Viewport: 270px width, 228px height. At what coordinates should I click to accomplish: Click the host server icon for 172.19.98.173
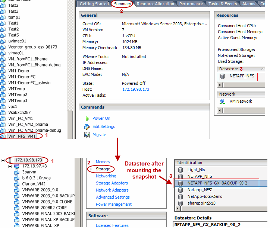click(x=10, y=160)
